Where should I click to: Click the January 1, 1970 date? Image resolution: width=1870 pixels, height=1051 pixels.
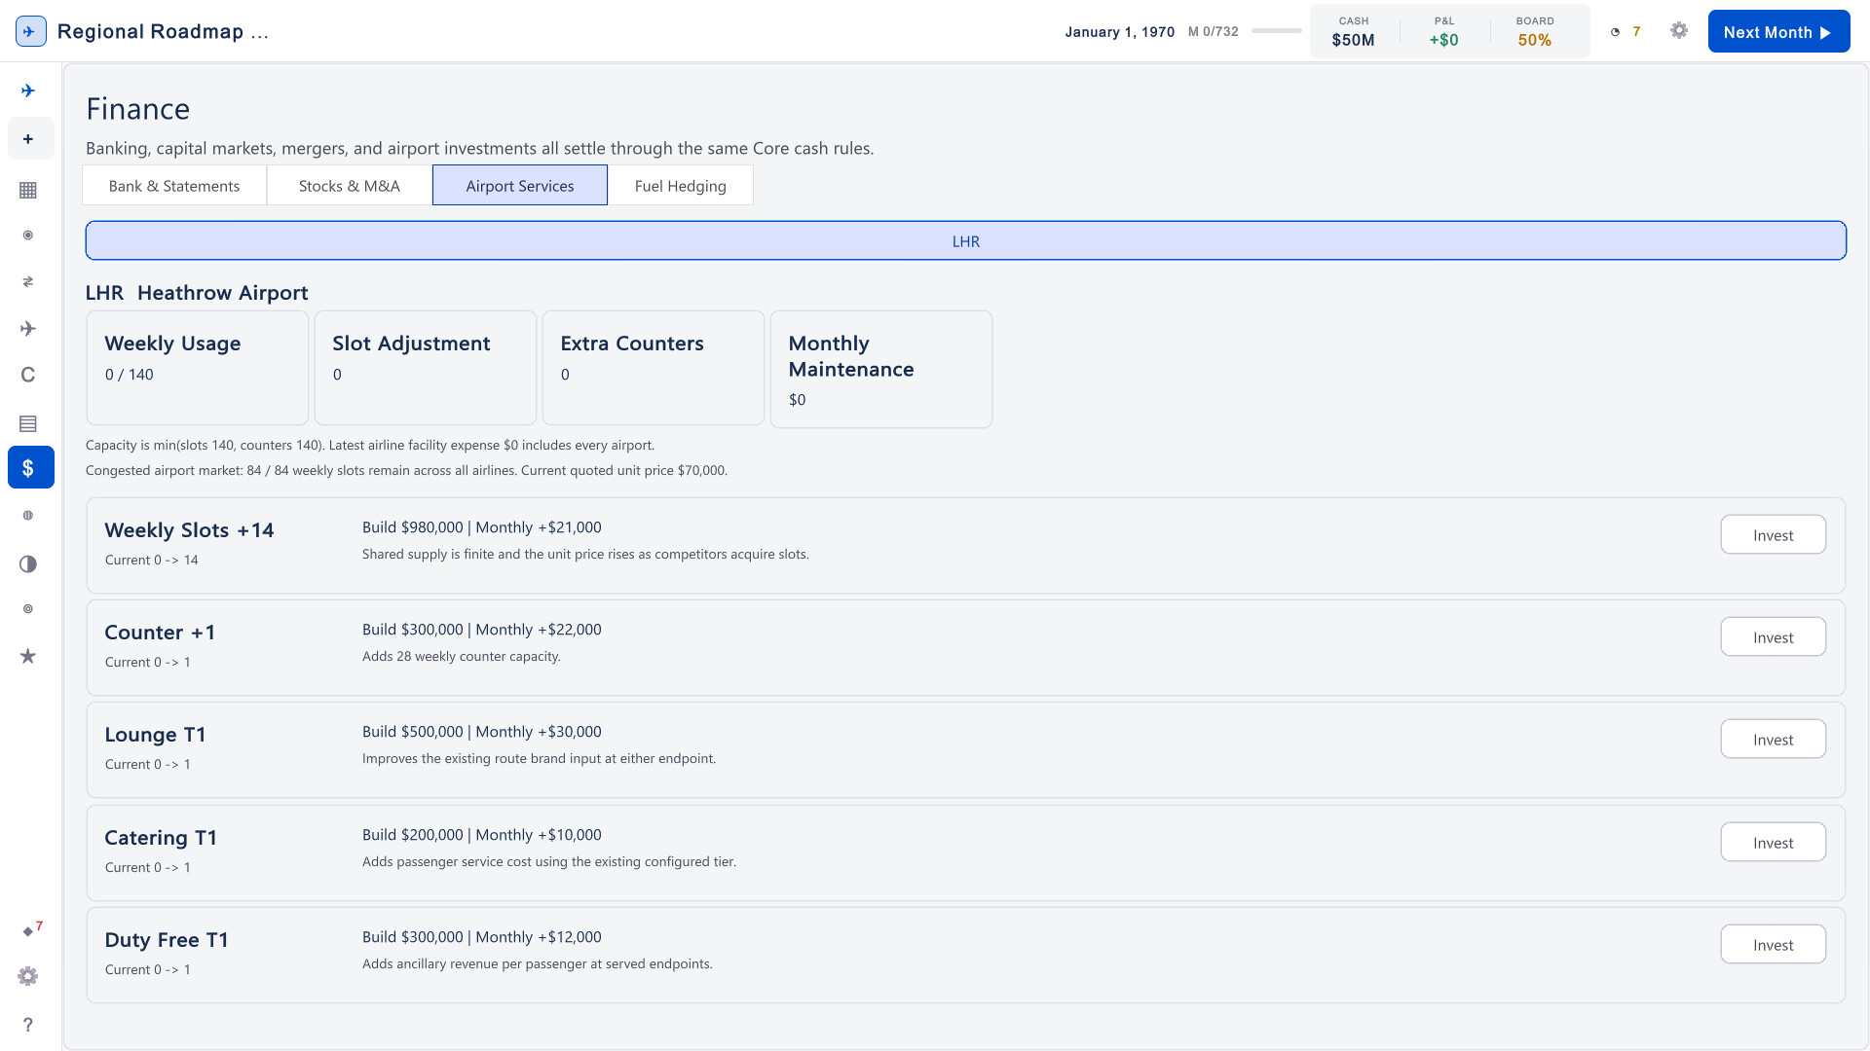pos(1120,32)
